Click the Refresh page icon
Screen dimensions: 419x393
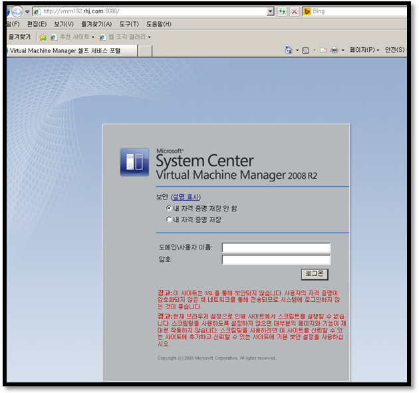point(282,11)
